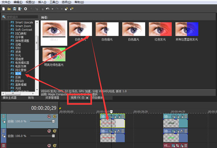Select the Smart Zoom effect in the list
Viewport: 217px width, 148px height.
tap(23, 26)
